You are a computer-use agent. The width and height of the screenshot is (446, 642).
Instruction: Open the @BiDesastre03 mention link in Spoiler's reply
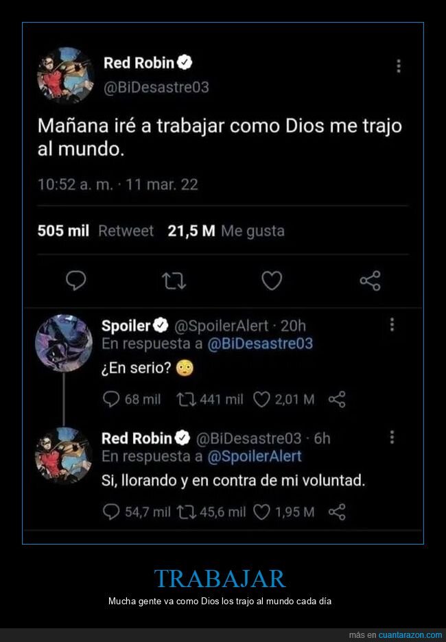click(260, 344)
